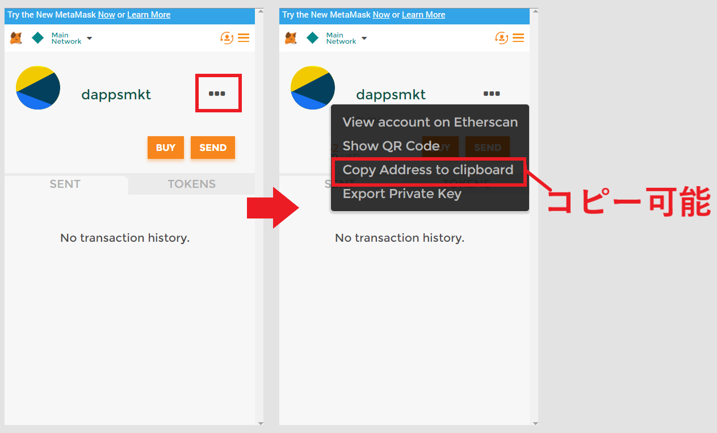The width and height of the screenshot is (717, 433).
Task: Click scrollbar up arrow in left panel
Action: click(x=260, y=11)
